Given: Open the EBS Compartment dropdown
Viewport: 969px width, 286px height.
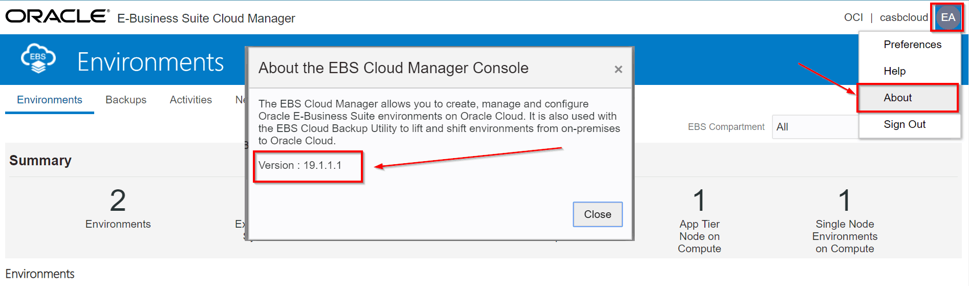Looking at the screenshot, I should tap(815, 127).
